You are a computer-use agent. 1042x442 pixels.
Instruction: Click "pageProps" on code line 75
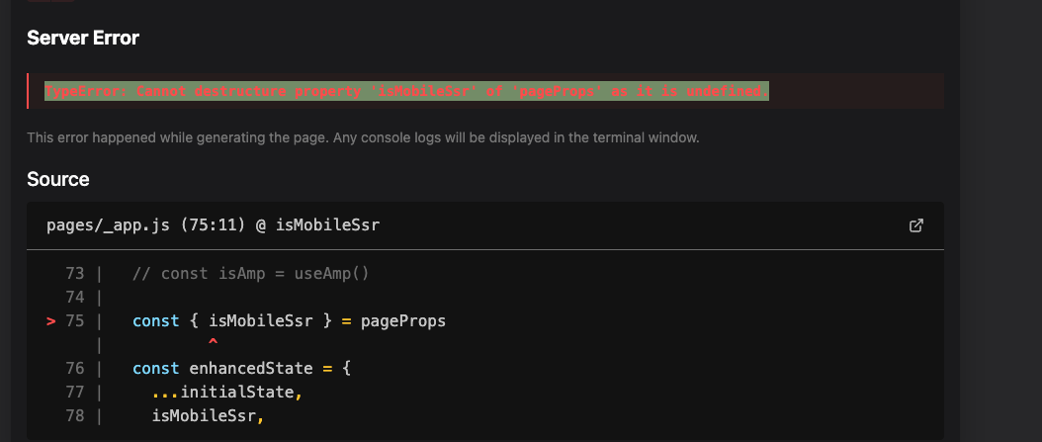click(403, 321)
